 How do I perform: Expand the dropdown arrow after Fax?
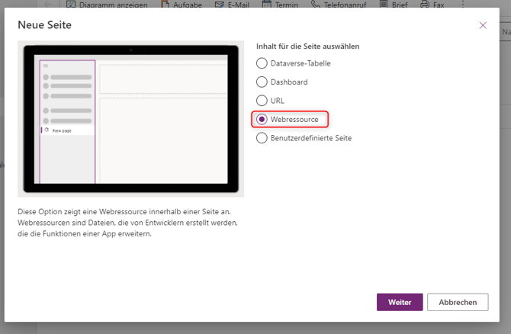[458, 4]
